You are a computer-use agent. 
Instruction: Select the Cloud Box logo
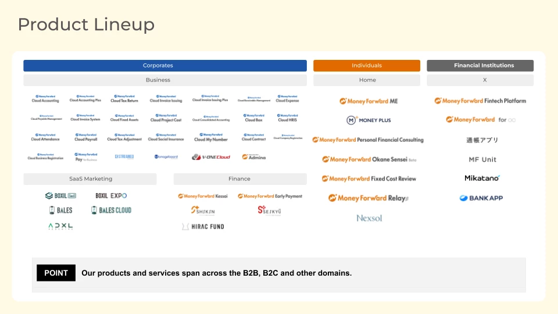[254, 118]
